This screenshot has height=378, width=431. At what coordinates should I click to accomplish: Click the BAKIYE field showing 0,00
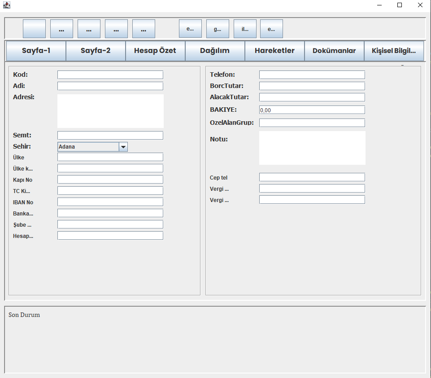coord(312,110)
